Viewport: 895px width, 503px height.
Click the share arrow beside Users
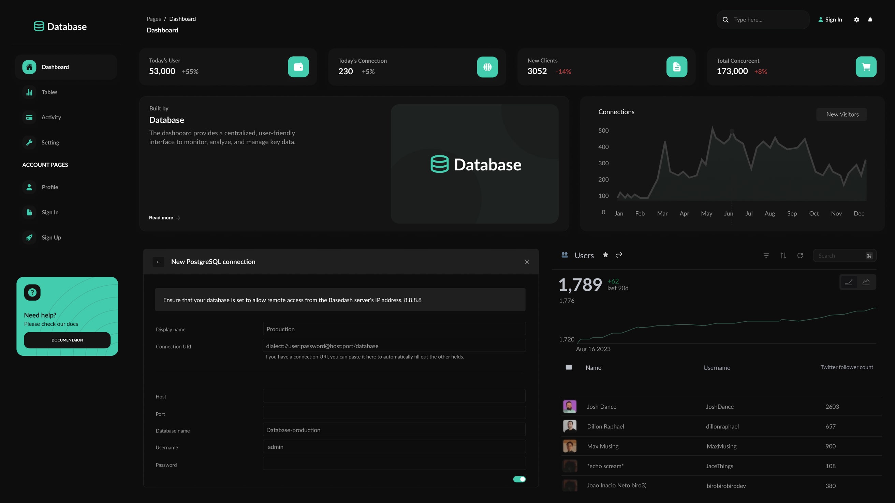point(619,255)
